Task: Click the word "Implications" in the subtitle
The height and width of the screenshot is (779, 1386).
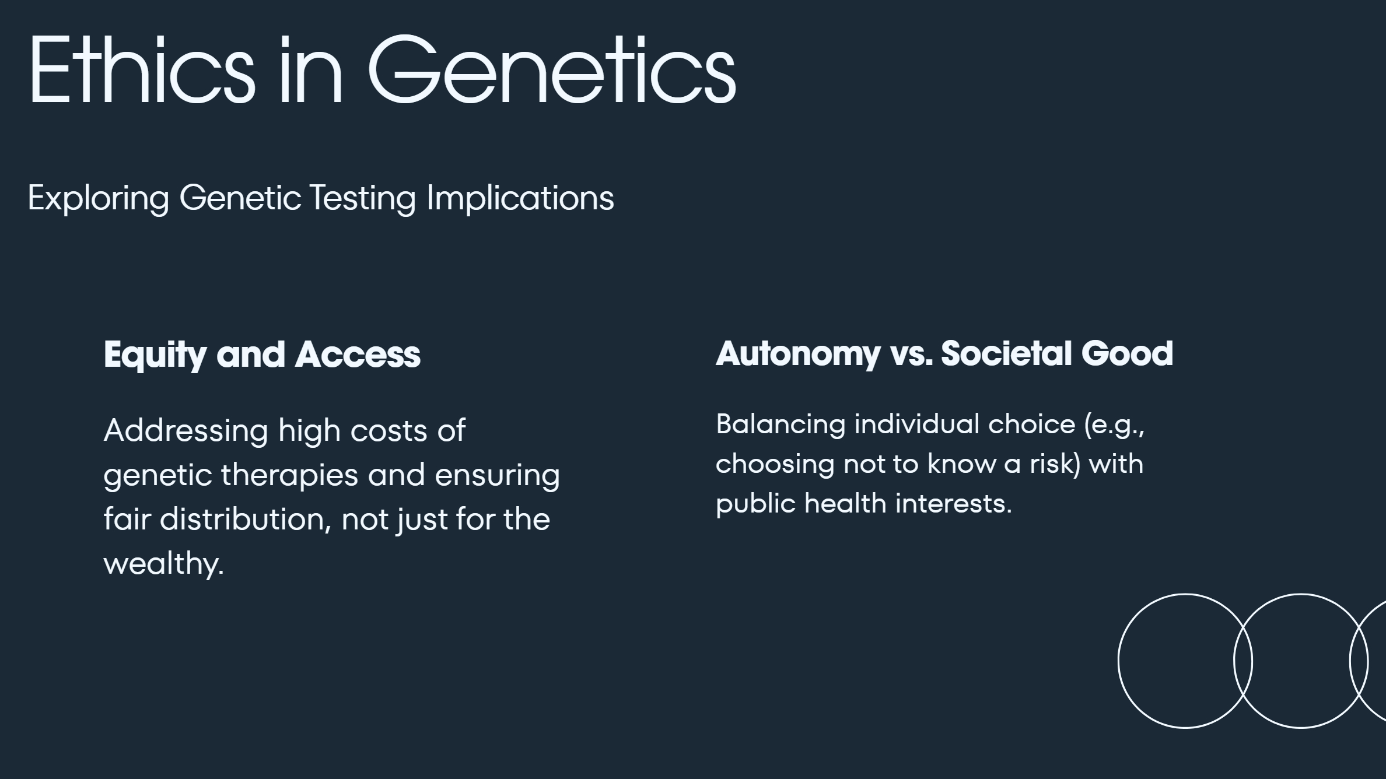Action: pyautogui.click(x=520, y=198)
